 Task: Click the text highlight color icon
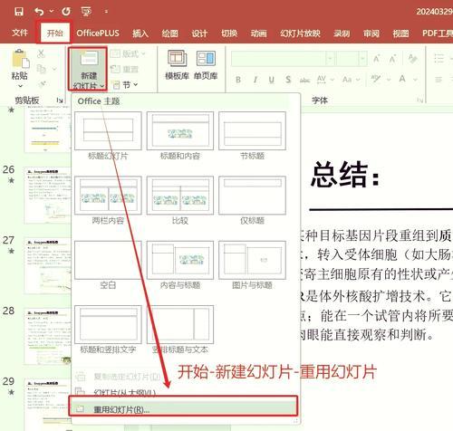(376, 80)
